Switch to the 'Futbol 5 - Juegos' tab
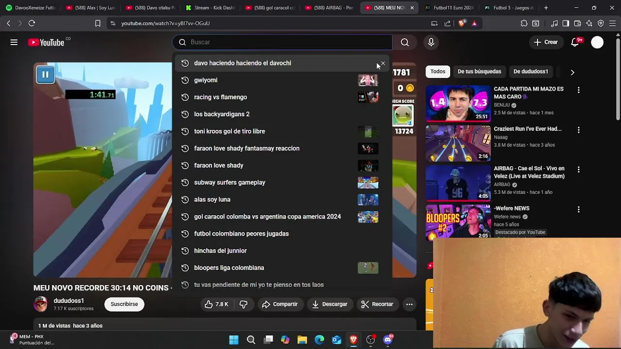Image resolution: width=621 pixels, height=349 pixels. 509,8
